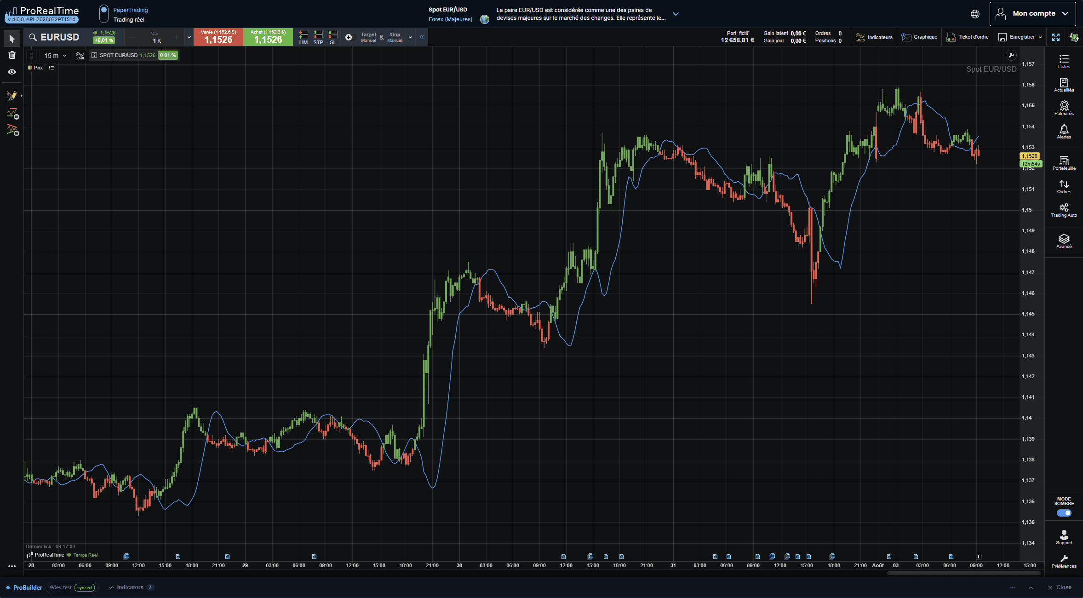
Task: Click the news marker above 18:00 on 28
Action: 178,557
